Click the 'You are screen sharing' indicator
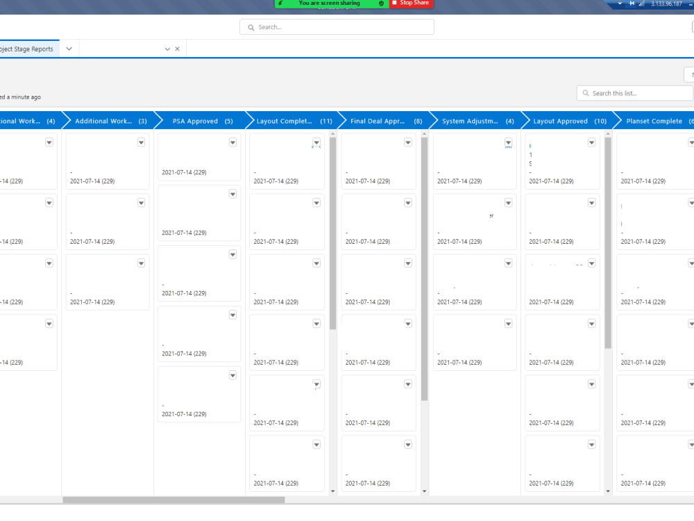 [x=329, y=3]
